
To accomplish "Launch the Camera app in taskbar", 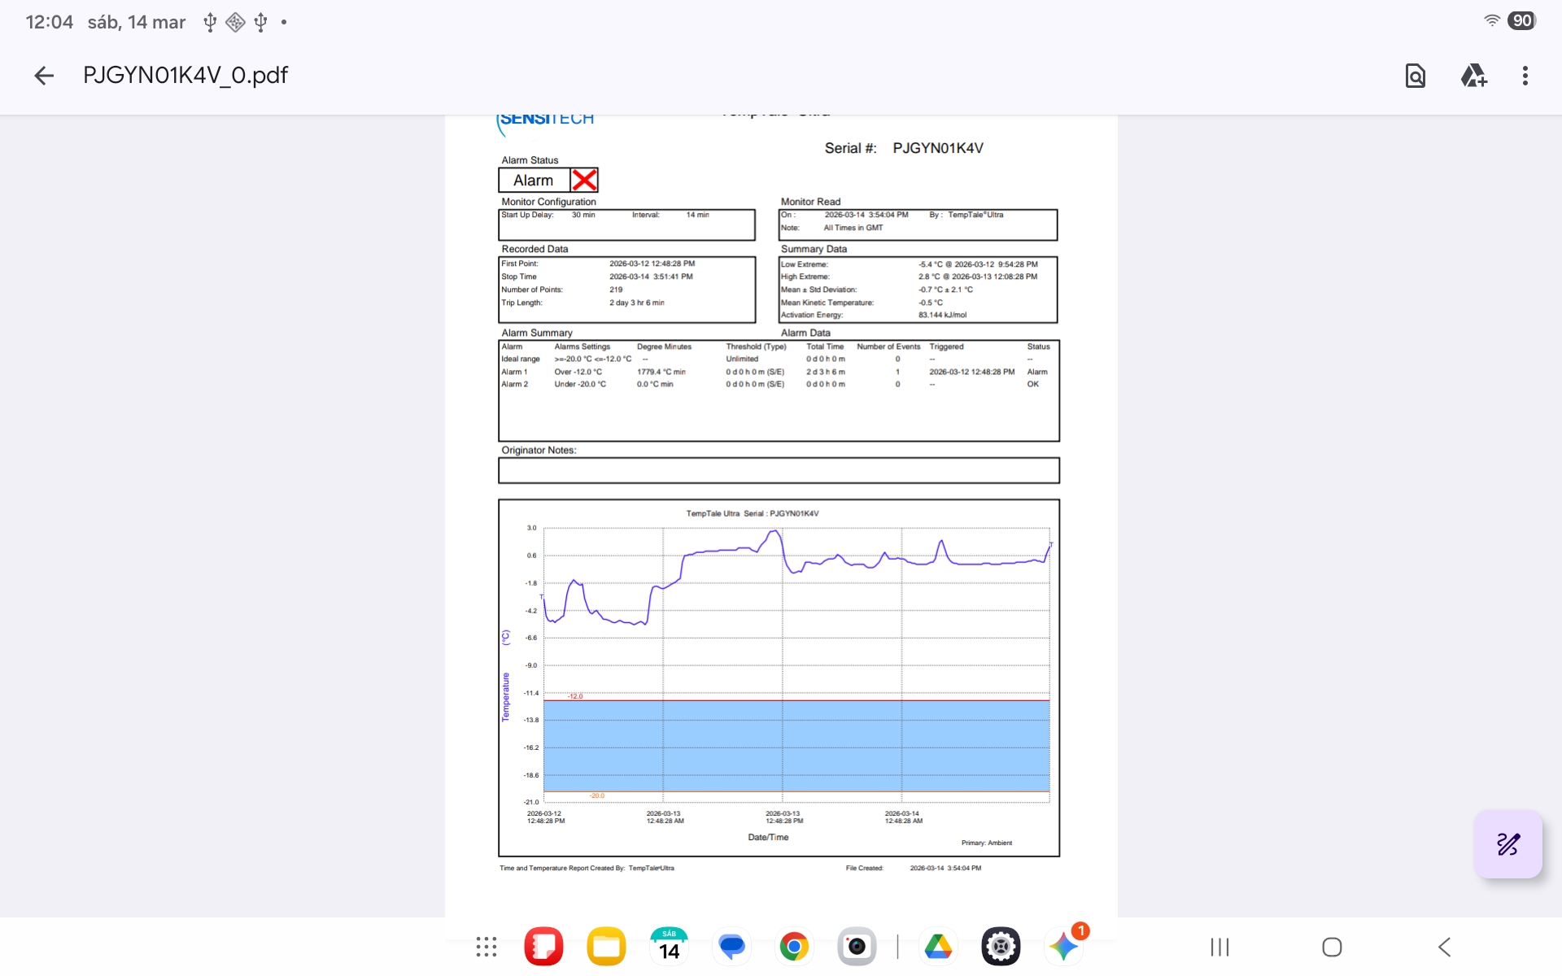I will (x=857, y=947).
